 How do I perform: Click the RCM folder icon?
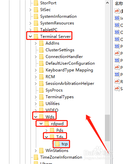(x=42, y=77)
